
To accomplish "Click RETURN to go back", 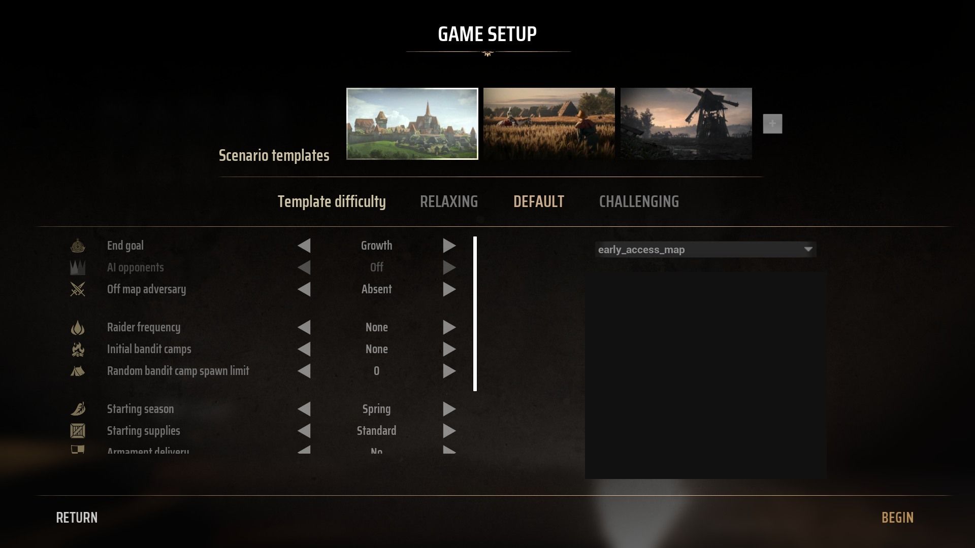I will click(x=76, y=517).
